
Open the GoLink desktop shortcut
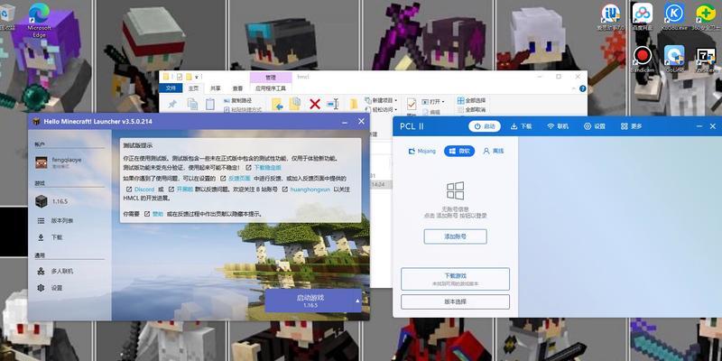coord(674,60)
